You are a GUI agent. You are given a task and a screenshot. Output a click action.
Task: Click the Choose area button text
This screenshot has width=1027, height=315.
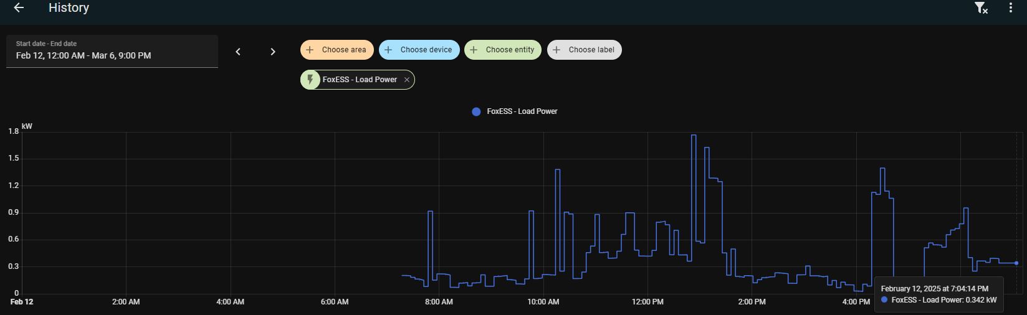coord(344,50)
